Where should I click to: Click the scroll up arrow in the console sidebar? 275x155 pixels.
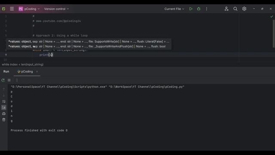coord(4,89)
